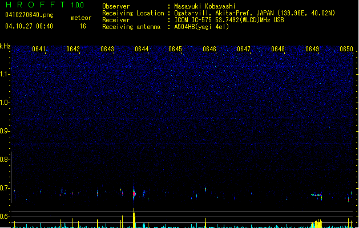Select the ICOM IC-575 53.7492 receiver text
The image size is (359, 228).
(229, 20)
